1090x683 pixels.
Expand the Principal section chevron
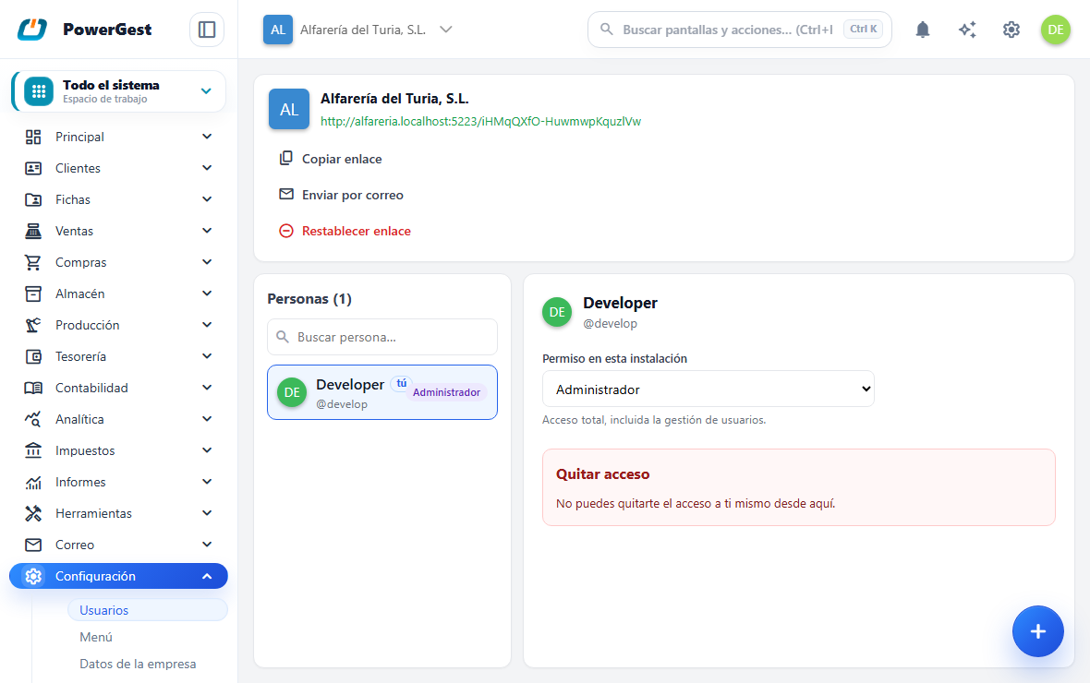tap(207, 137)
